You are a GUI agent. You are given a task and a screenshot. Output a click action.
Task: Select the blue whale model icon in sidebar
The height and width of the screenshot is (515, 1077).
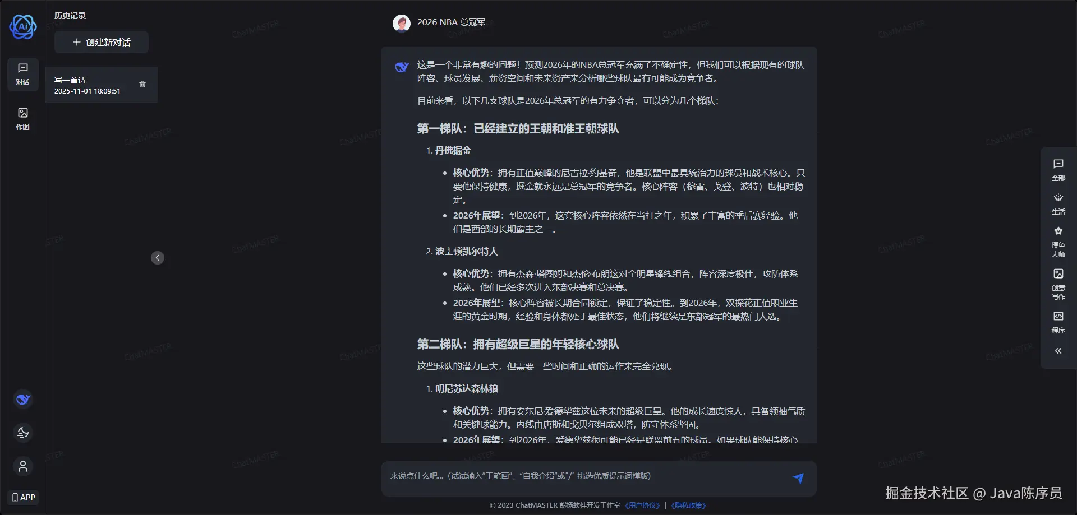click(23, 399)
